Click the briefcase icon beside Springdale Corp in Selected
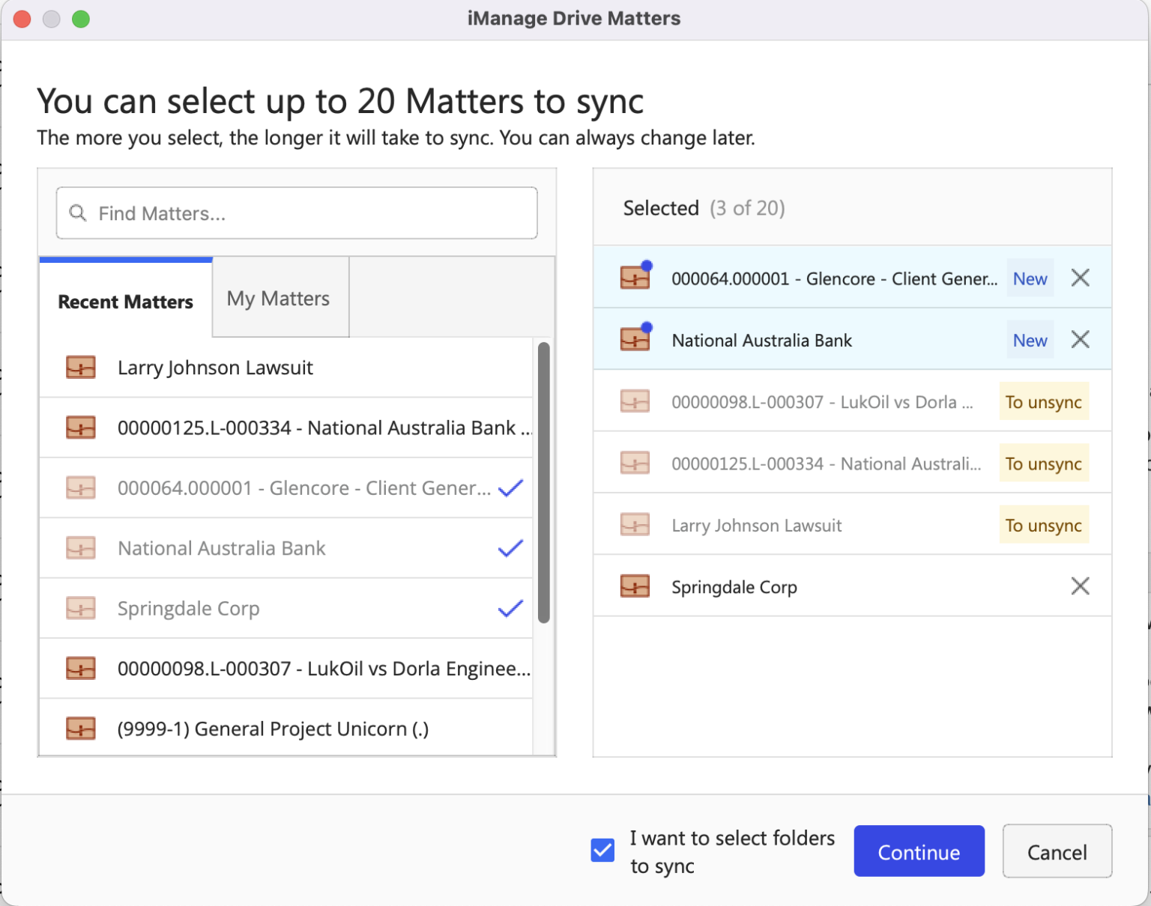The image size is (1151, 906). click(635, 586)
